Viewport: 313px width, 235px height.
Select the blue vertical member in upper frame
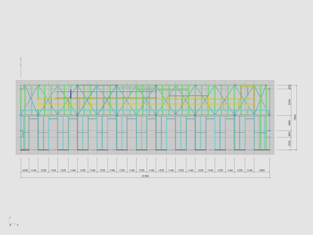[x=71, y=94]
